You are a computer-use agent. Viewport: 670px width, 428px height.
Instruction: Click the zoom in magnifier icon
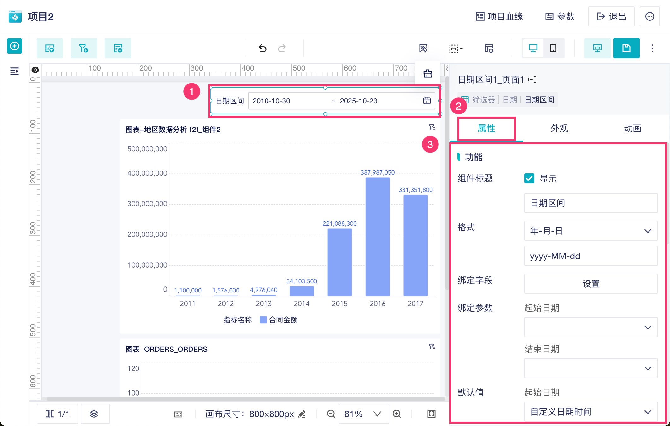click(x=397, y=414)
